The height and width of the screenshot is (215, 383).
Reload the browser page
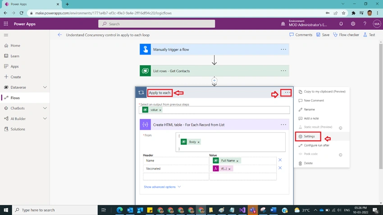pyautogui.click(x=22, y=13)
